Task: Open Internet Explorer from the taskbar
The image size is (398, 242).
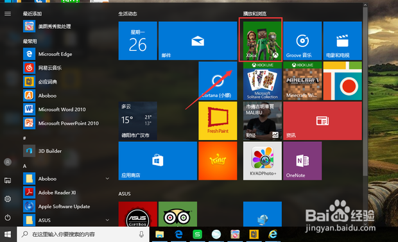Action: click(x=273, y=234)
